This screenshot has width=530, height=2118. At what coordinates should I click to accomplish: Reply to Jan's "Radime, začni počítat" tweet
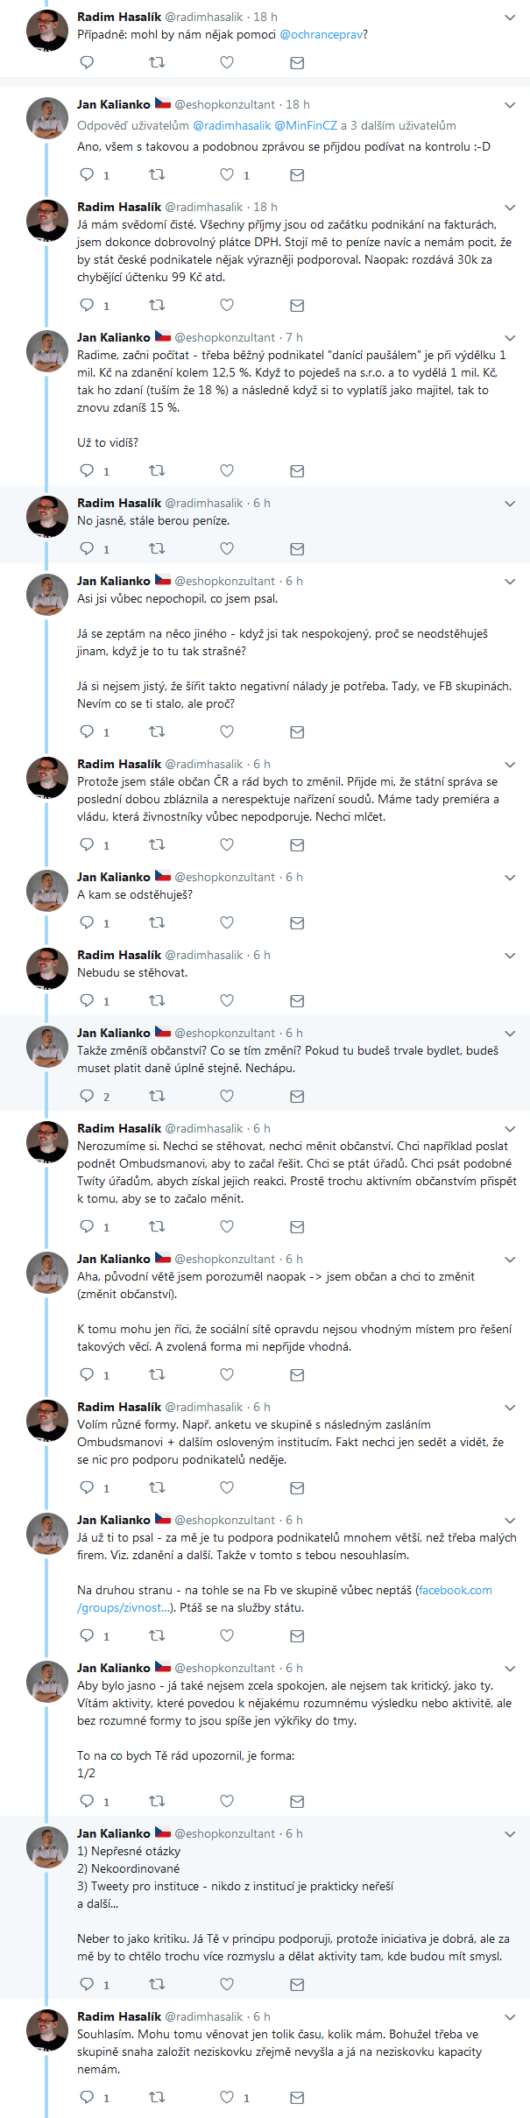87,471
